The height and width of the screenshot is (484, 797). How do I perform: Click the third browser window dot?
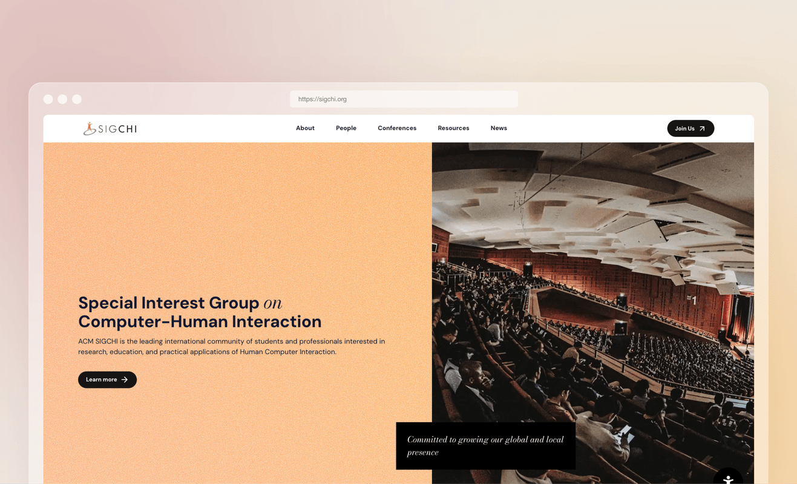[x=77, y=99]
